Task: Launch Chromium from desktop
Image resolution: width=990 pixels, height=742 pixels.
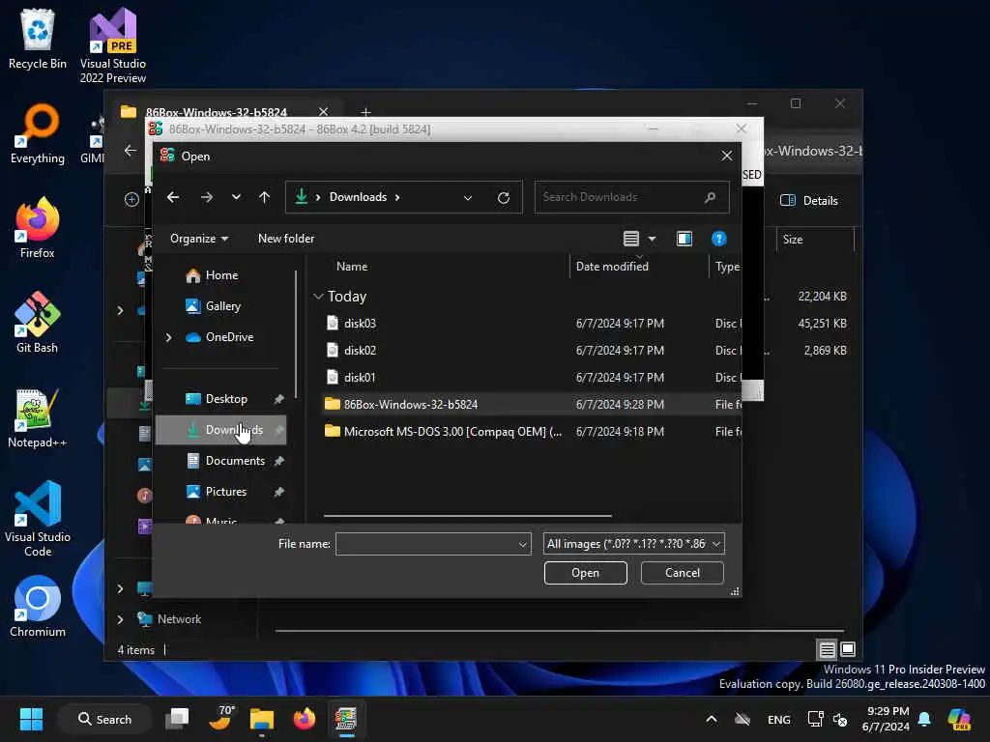Action: pos(38,607)
